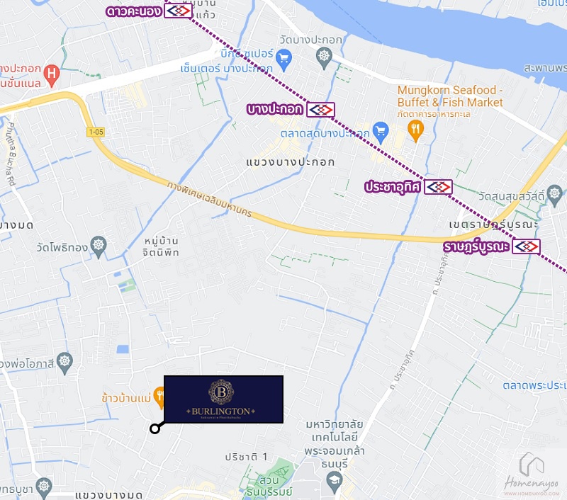Open the Mungkorn Seafood Buffet label
Viewport: 567px width, 500px height.
click(450, 96)
